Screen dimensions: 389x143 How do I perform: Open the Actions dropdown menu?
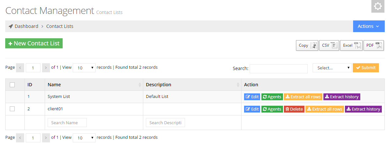(x=368, y=26)
